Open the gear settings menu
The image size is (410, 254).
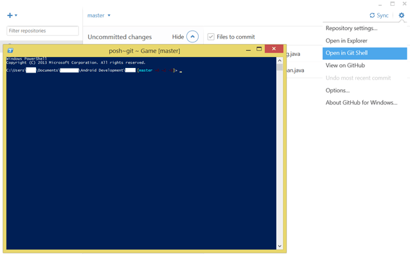click(x=402, y=15)
